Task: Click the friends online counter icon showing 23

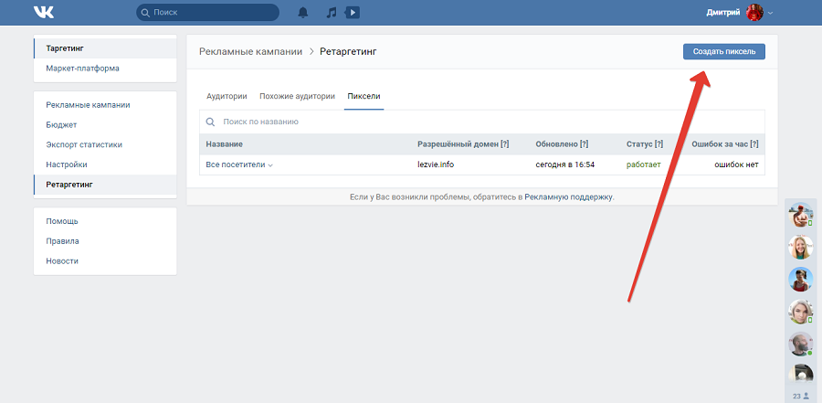Action: coord(800,396)
